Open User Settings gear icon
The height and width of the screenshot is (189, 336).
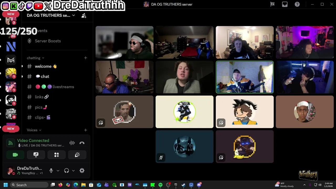point(82,171)
